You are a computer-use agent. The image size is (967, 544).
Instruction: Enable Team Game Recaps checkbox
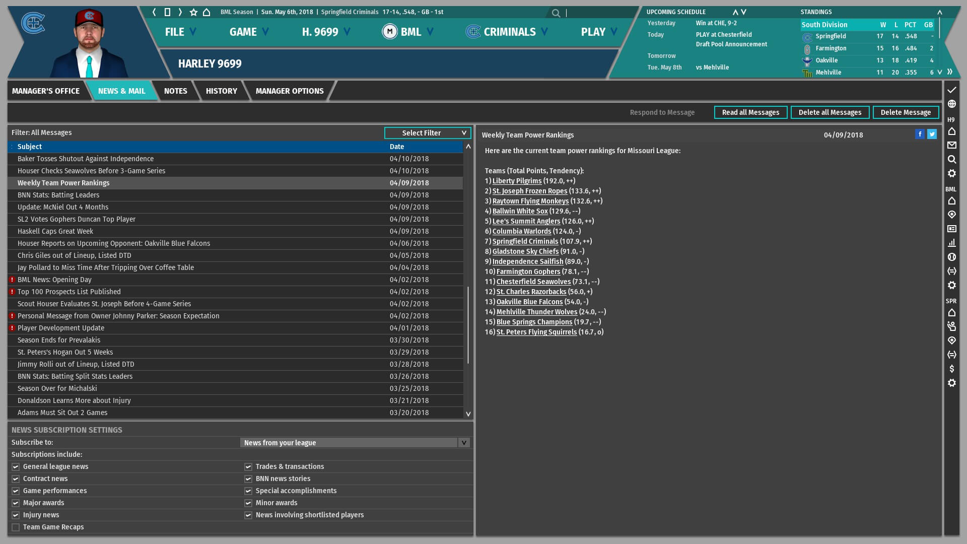coord(16,527)
